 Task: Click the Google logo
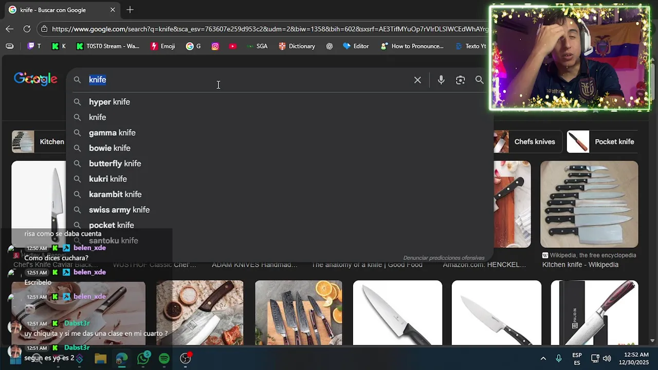pos(35,79)
